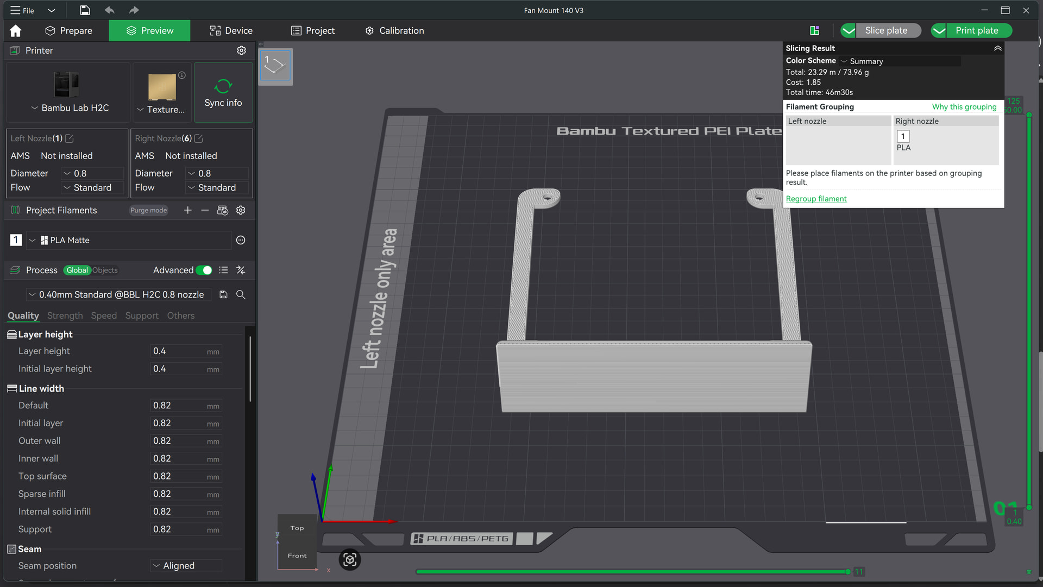
Task: Switch to Calibration tab
Action: click(394, 31)
